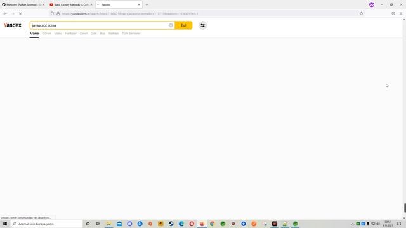Launch Opera from the taskbar
This screenshot has height=228, width=406.
coord(192,224)
